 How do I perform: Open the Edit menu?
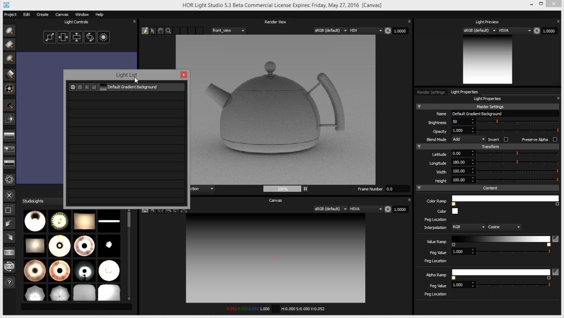click(x=26, y=14)
